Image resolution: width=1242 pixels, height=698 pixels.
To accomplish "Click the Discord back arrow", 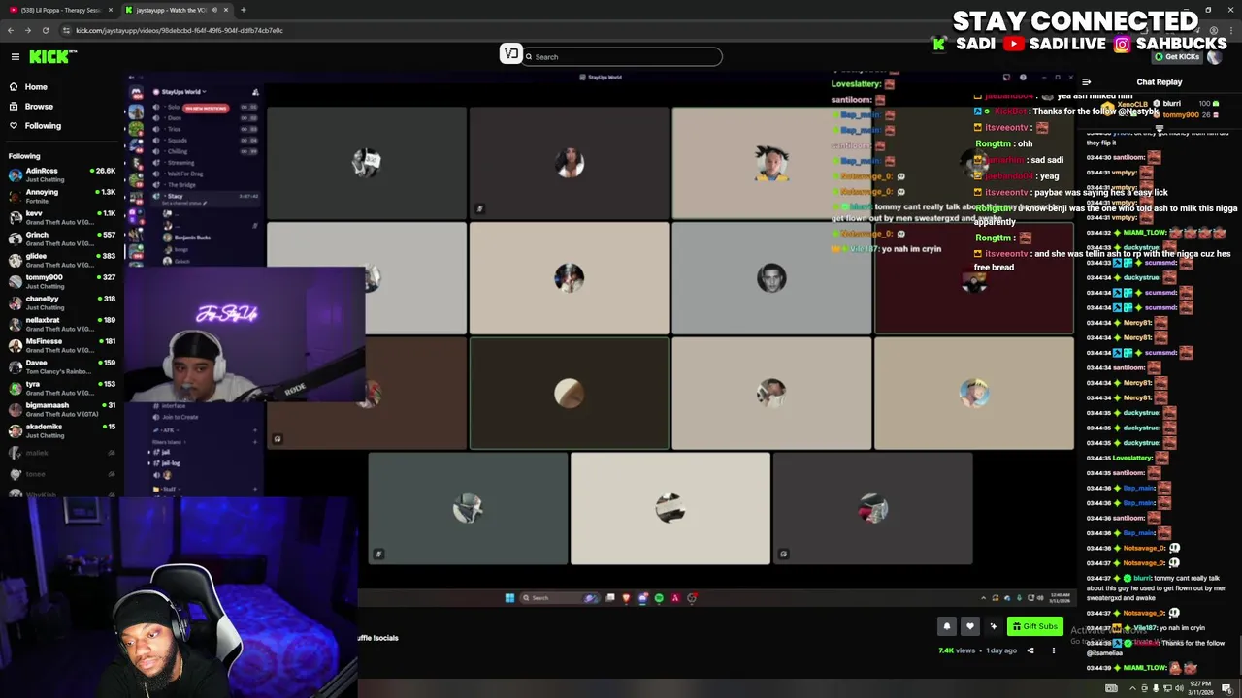I will click(131, 77).
